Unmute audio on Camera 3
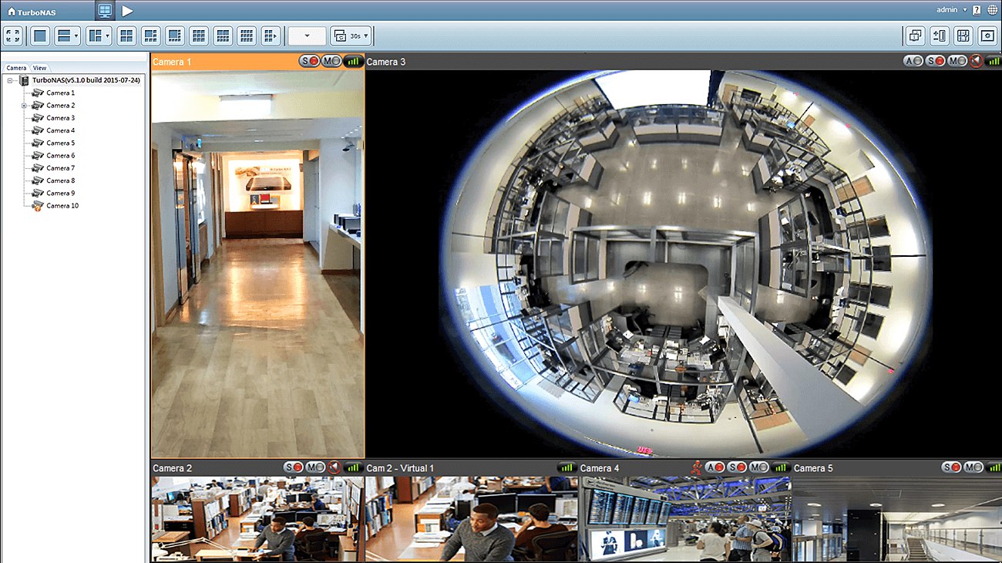 point(976,61)
